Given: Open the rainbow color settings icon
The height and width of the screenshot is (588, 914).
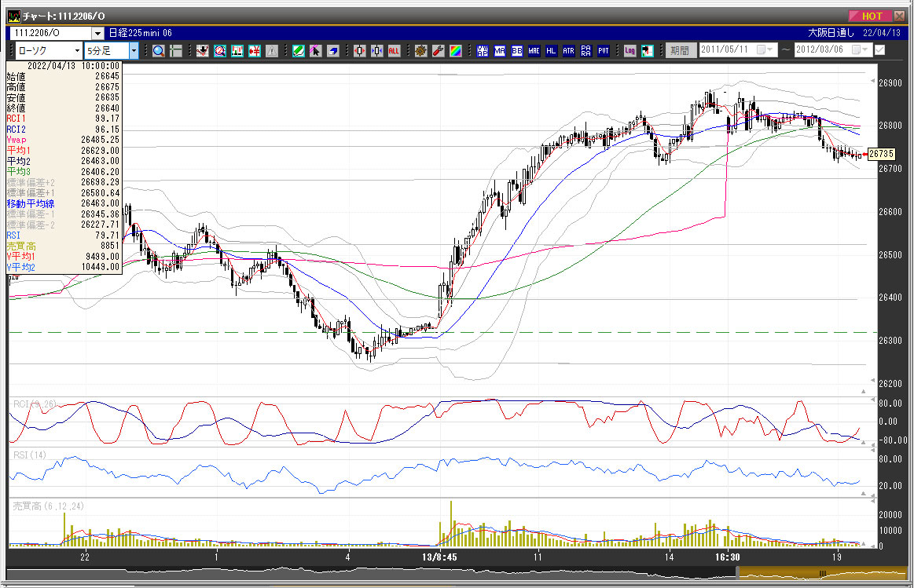Looking at the screenshot, I should click(456, 51).
